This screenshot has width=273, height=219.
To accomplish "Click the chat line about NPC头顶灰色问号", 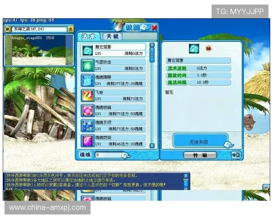I will (x=71, y=176).
